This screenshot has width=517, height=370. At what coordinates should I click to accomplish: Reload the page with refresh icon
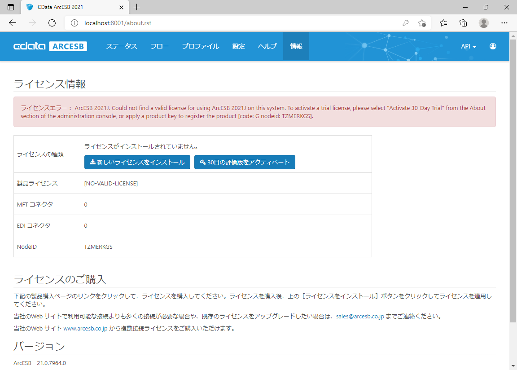pyautogui.click(x=52, y=23)
